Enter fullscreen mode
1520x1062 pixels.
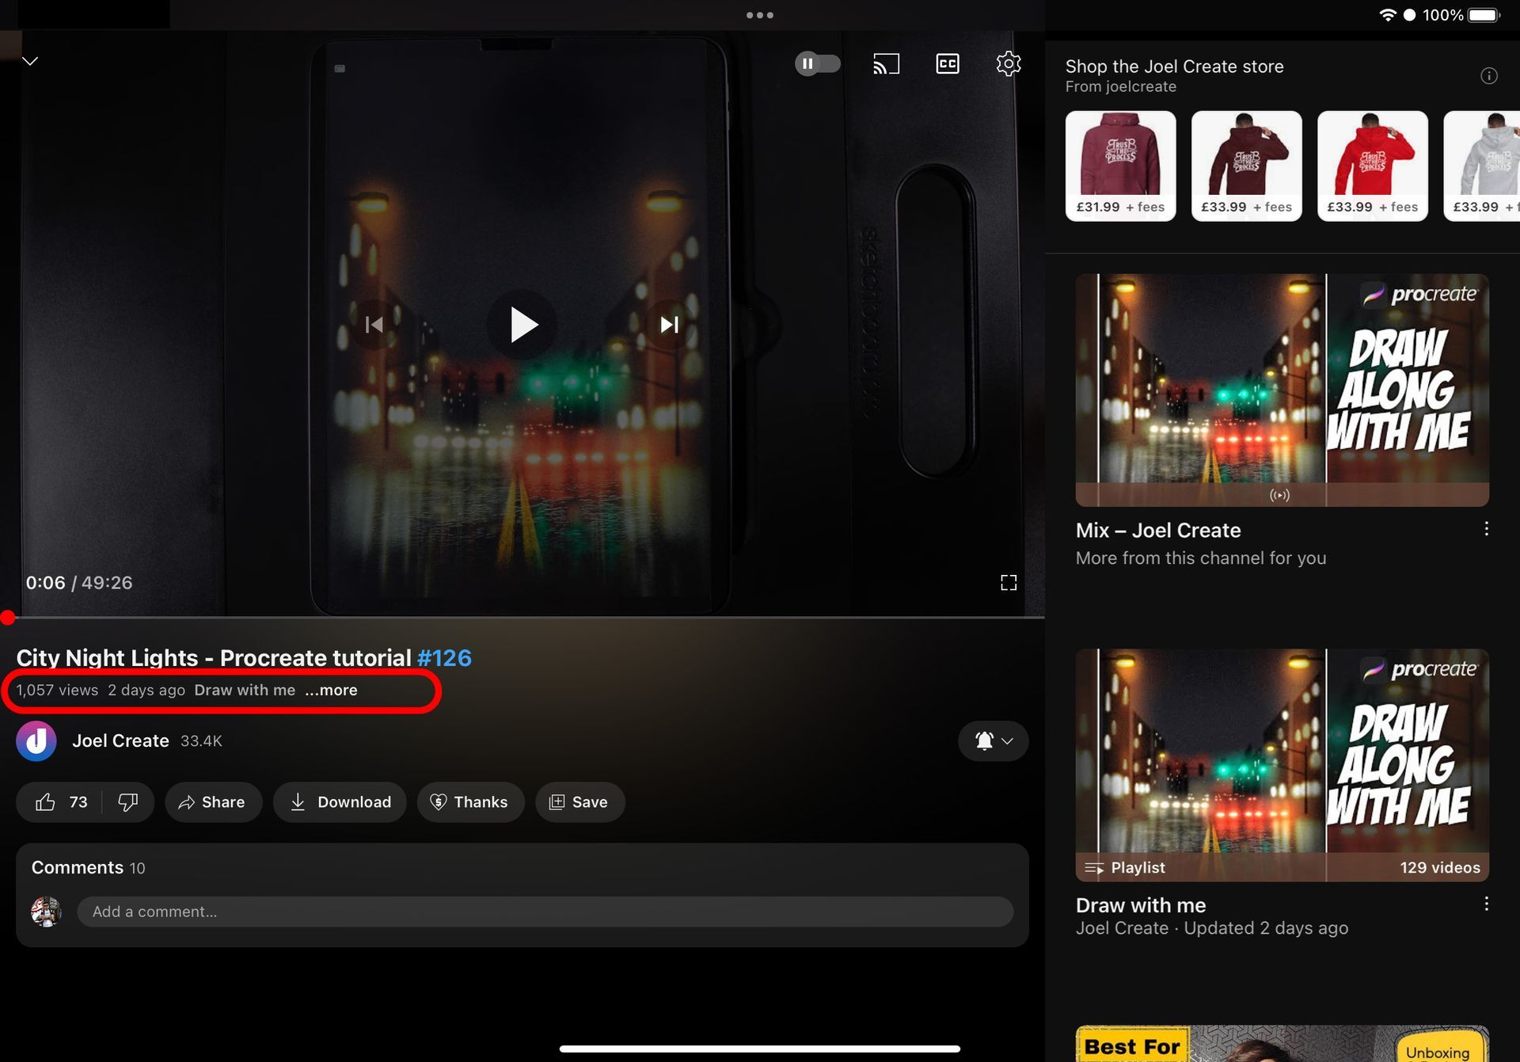(x=1008, y=583)
